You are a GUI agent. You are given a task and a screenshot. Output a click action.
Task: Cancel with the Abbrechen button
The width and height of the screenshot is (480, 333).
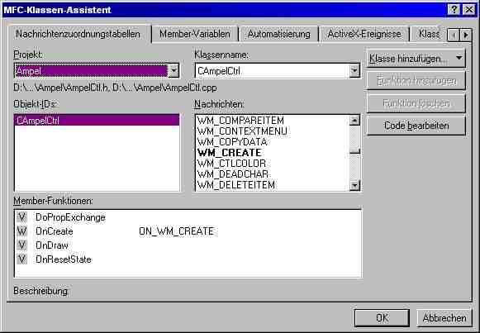pyautogui.click(x=444, y=318)
